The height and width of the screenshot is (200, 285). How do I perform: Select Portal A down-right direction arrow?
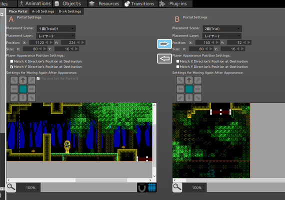[x=32, y=98]
